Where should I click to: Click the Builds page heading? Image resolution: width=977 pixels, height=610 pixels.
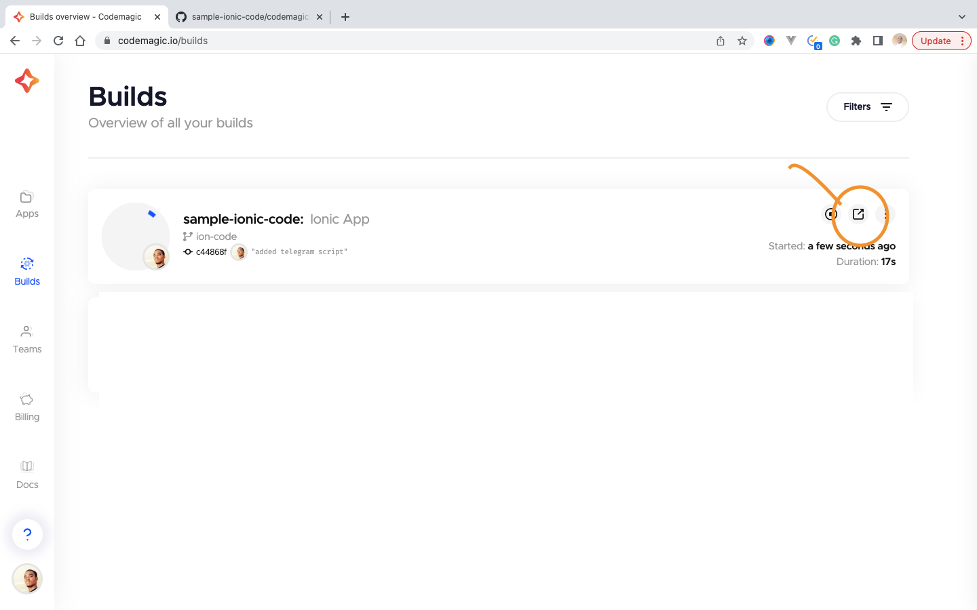click(x=128, y=97)
